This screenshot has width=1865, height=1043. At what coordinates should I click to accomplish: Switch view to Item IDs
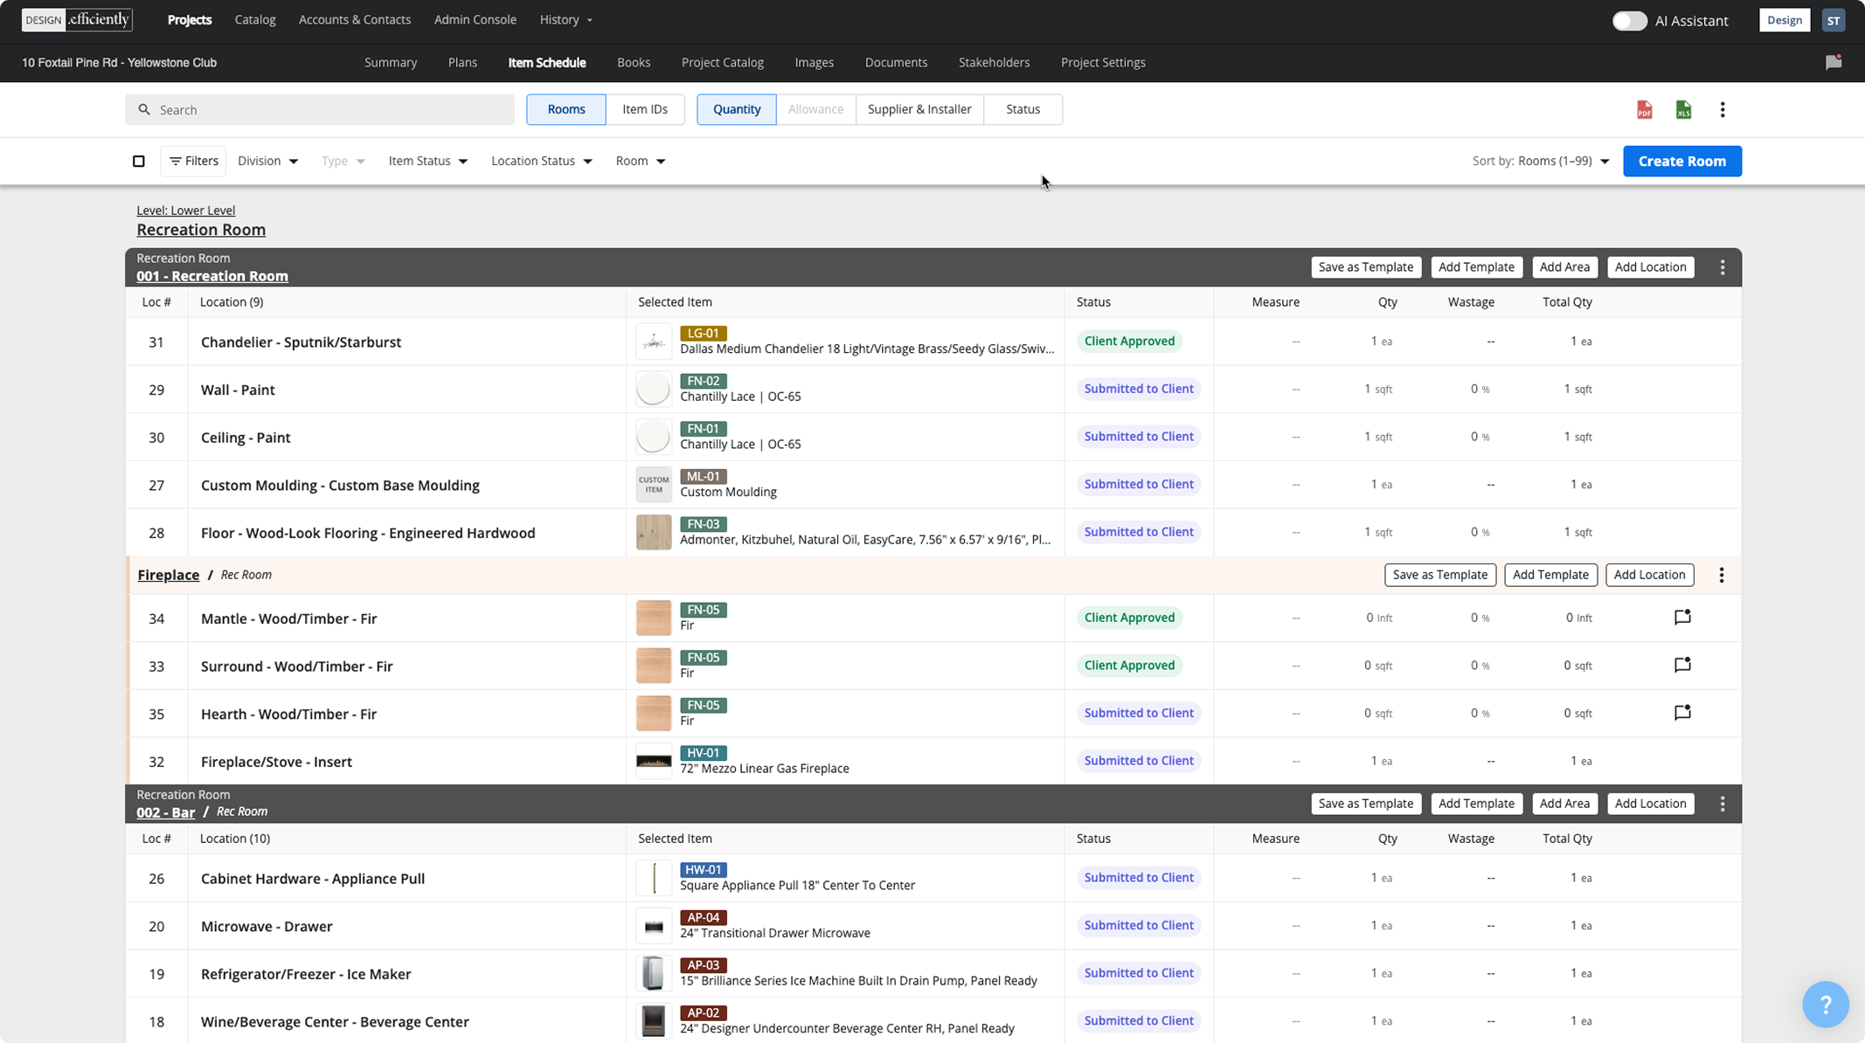pyautogui.click(x=645, y=109)
